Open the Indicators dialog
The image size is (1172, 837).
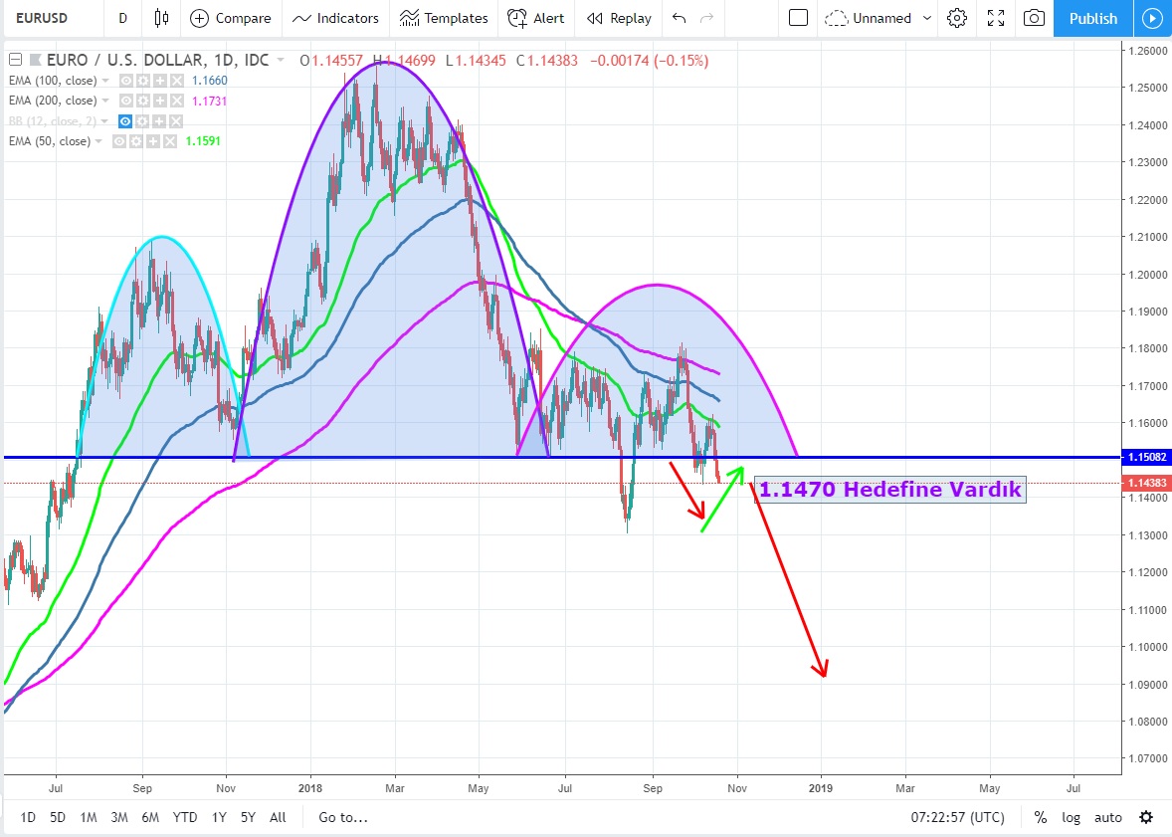[335, 18]
